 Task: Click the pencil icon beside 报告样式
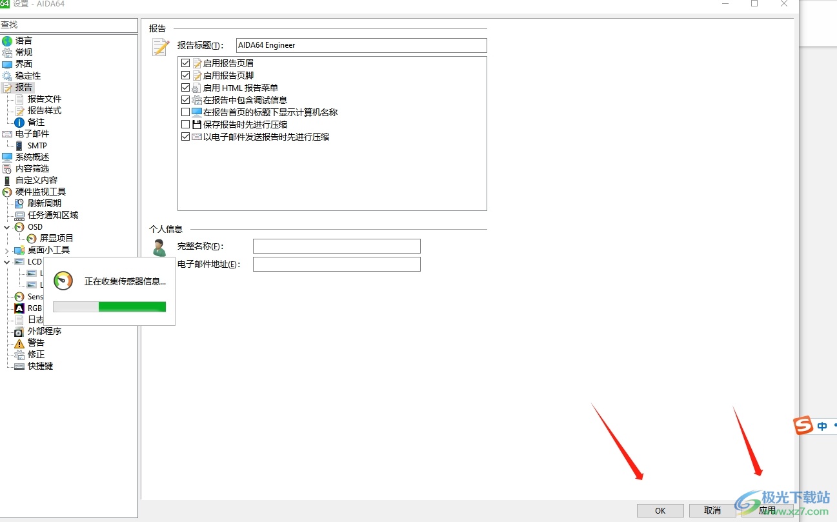[19, 110]
